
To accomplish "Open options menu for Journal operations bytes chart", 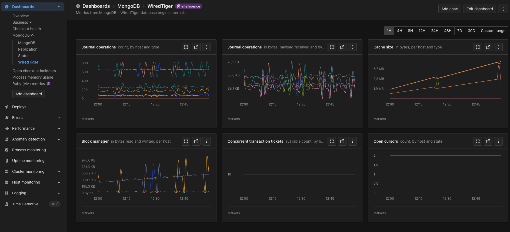I will [x=352, y=47].
